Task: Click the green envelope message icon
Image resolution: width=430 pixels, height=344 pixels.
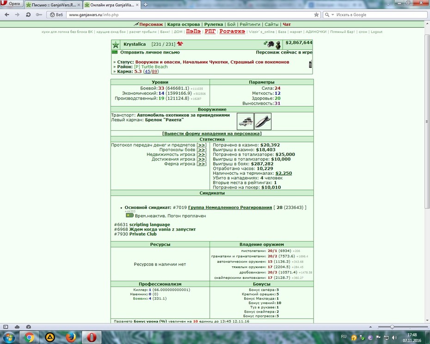Action: (x=115, y=52)
